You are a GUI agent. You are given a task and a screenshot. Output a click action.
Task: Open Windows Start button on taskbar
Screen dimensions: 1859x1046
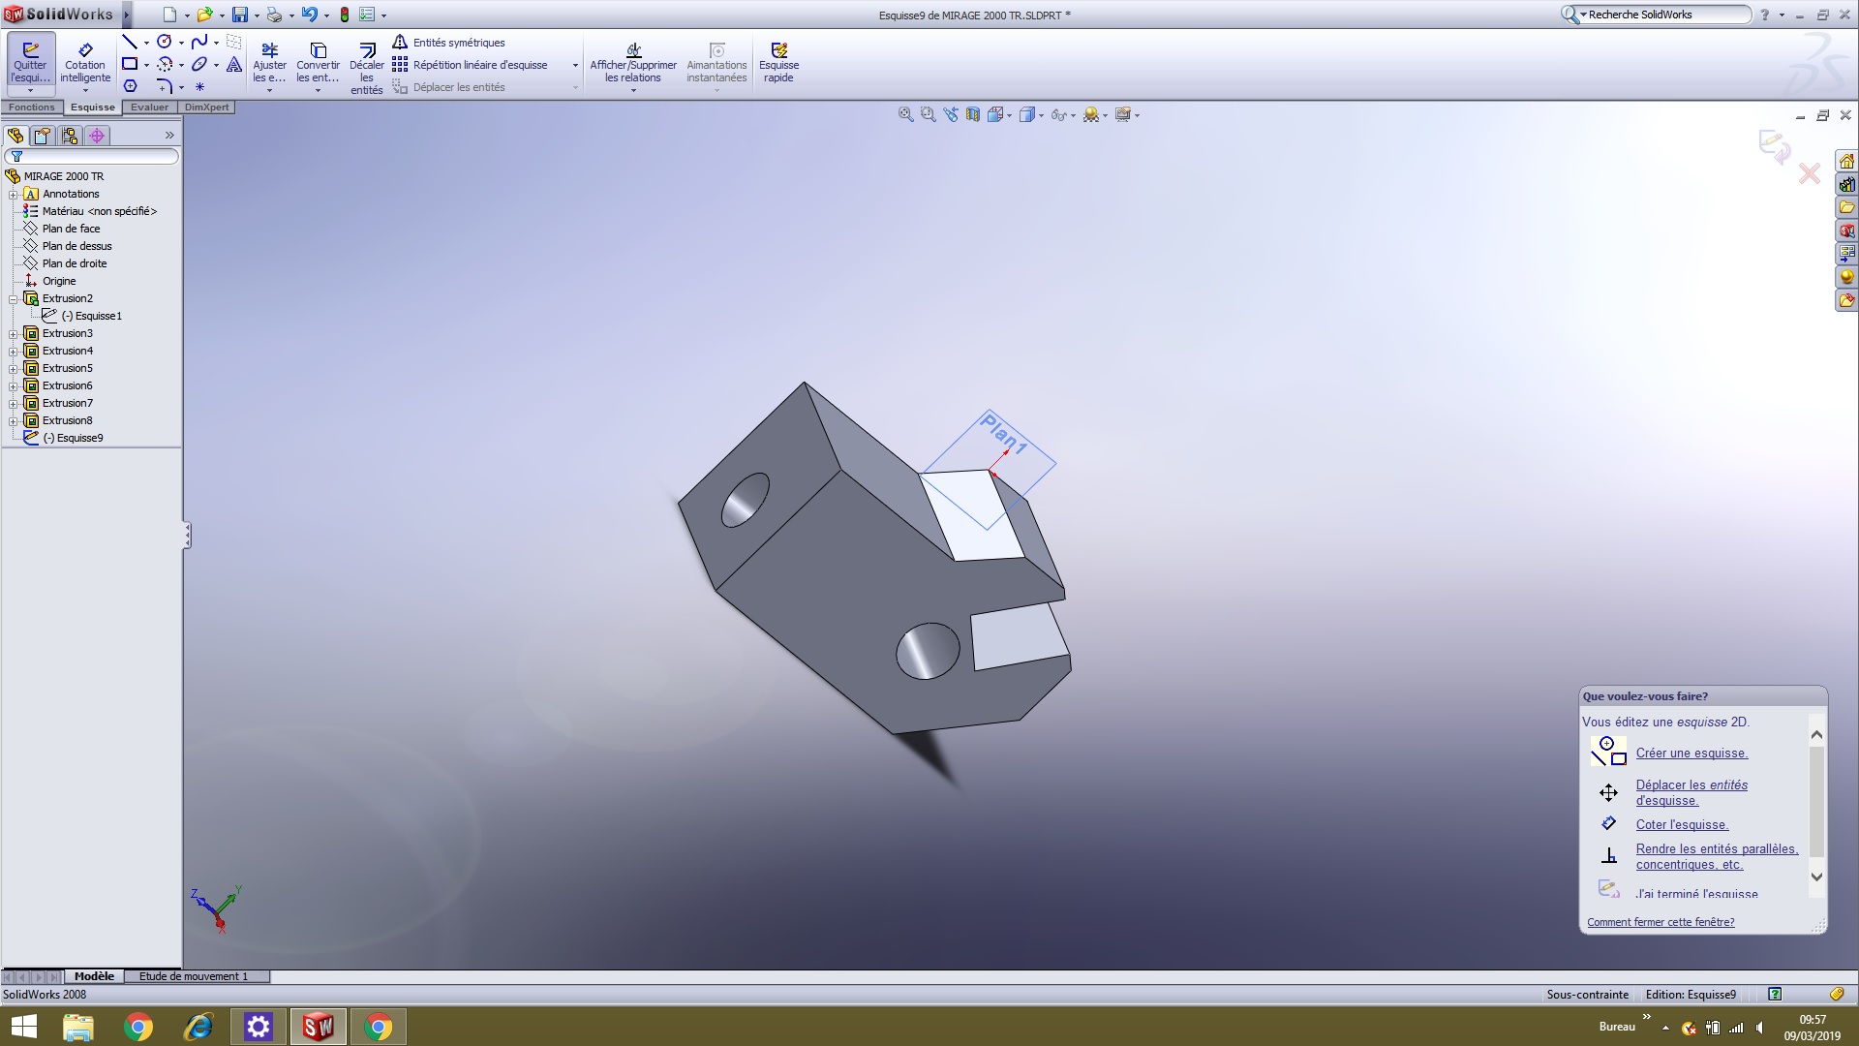point(23,1027)
